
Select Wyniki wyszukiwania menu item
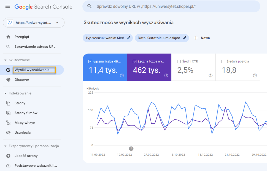click(x=32, y=70)
